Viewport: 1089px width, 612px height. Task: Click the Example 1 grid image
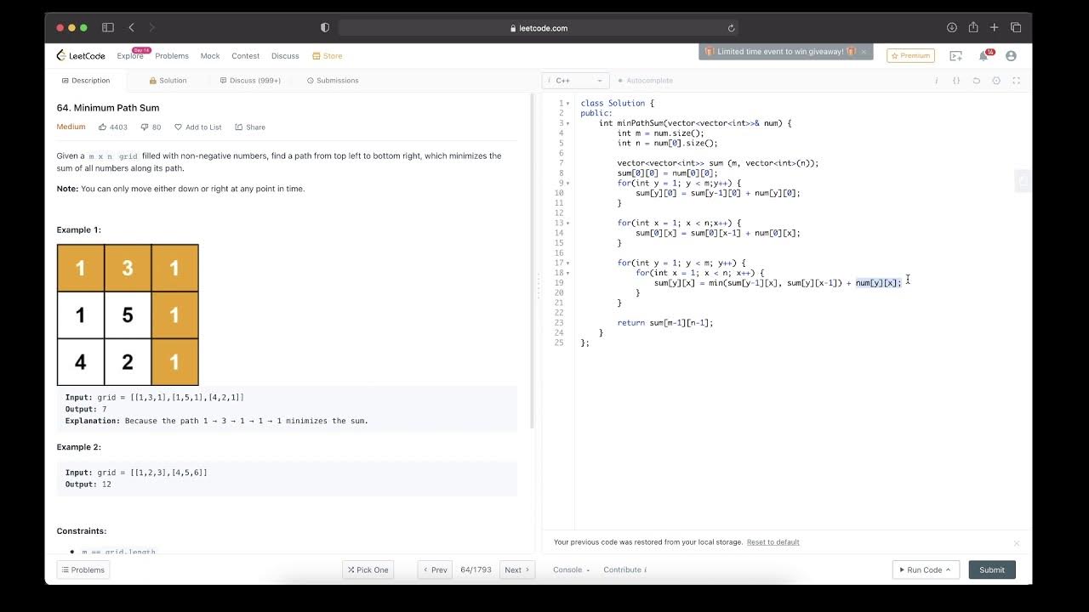(x=128, y=315)
